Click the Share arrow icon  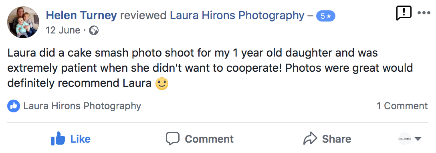[310, 138]
